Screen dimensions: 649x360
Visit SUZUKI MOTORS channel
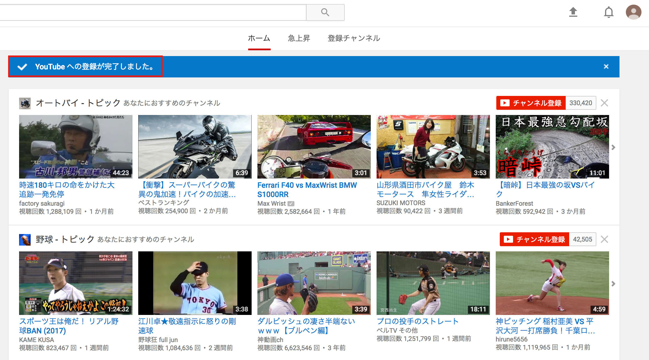point(401,203)
